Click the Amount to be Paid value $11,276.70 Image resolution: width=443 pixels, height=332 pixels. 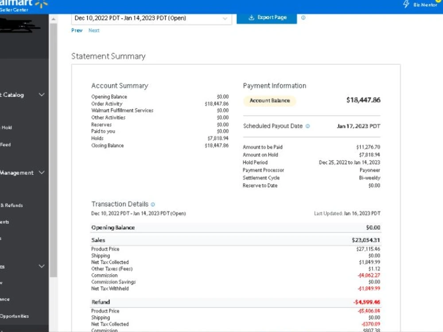368,147
